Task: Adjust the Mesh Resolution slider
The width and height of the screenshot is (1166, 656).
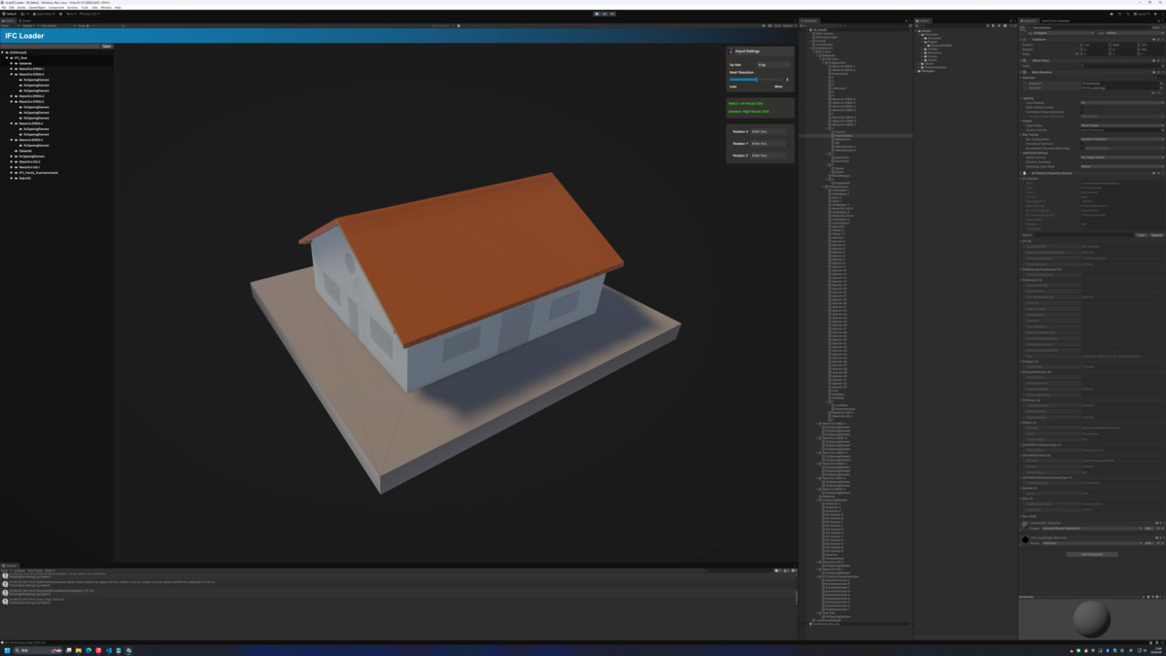Action: [758, 80]
